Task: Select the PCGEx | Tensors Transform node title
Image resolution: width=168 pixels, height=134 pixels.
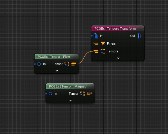Action: click(115, 29)
